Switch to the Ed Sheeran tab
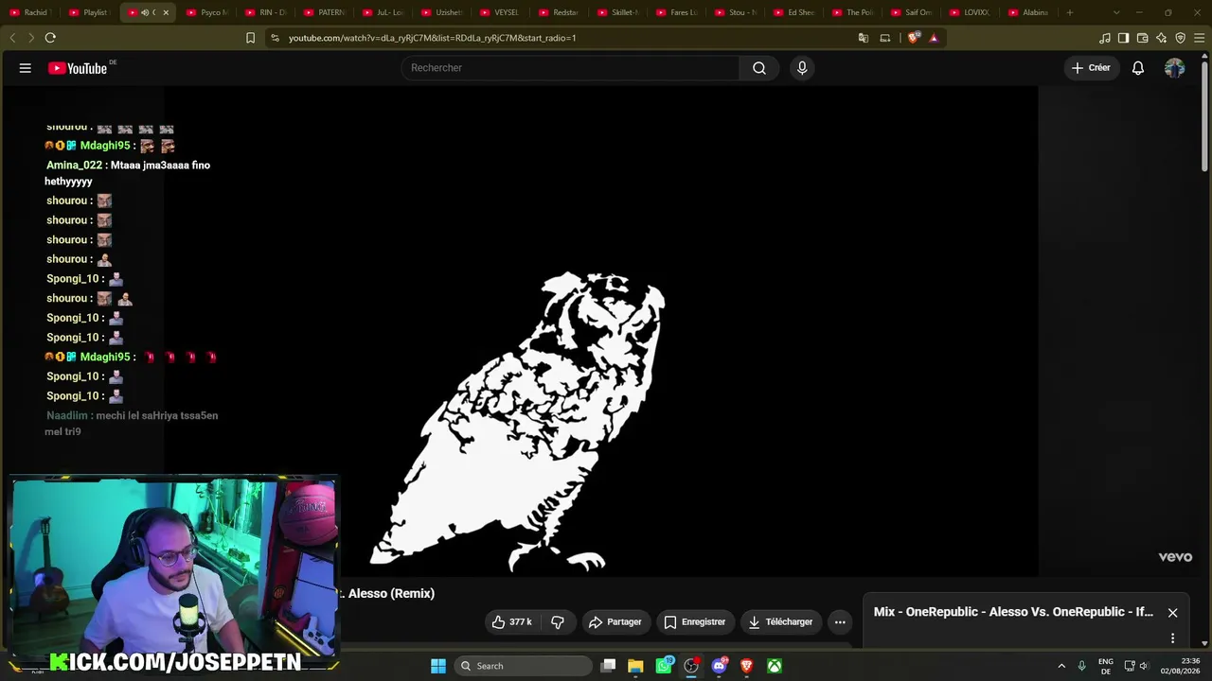Screen dimensions: 1212x681 (x=794, y=12)
